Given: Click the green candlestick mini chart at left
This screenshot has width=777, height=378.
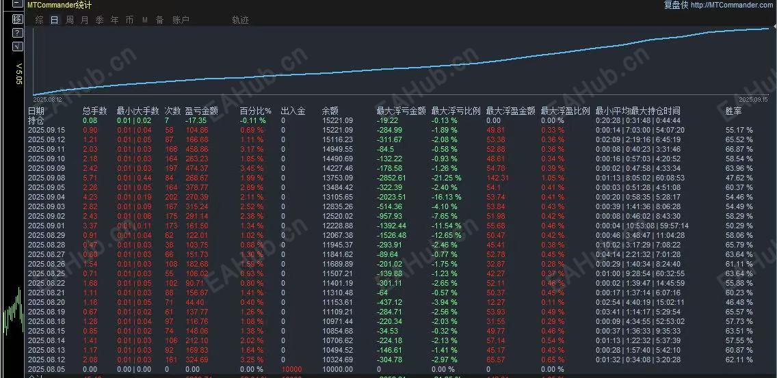Looking at the screenshot, I should [13, 312].
